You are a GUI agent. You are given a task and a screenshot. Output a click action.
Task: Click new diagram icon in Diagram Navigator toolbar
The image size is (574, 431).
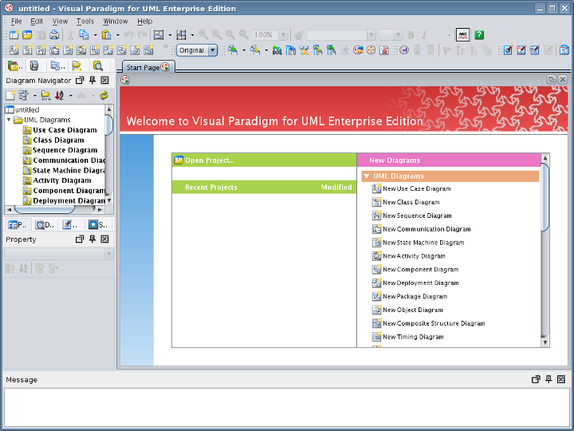(10, 96)
